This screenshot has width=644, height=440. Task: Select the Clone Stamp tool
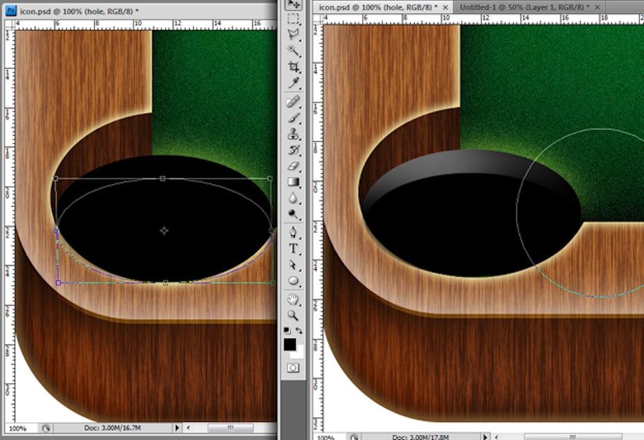coord(294,134)
